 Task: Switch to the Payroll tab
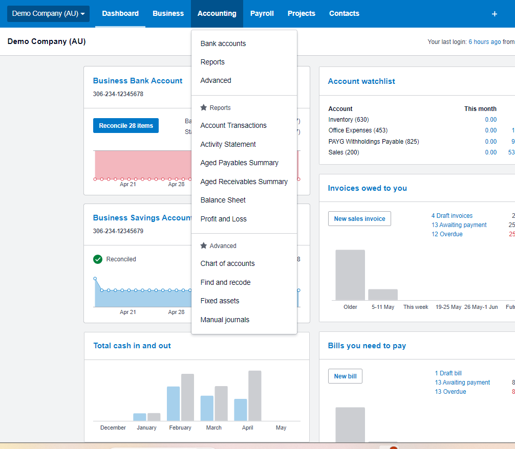(262, 14)
